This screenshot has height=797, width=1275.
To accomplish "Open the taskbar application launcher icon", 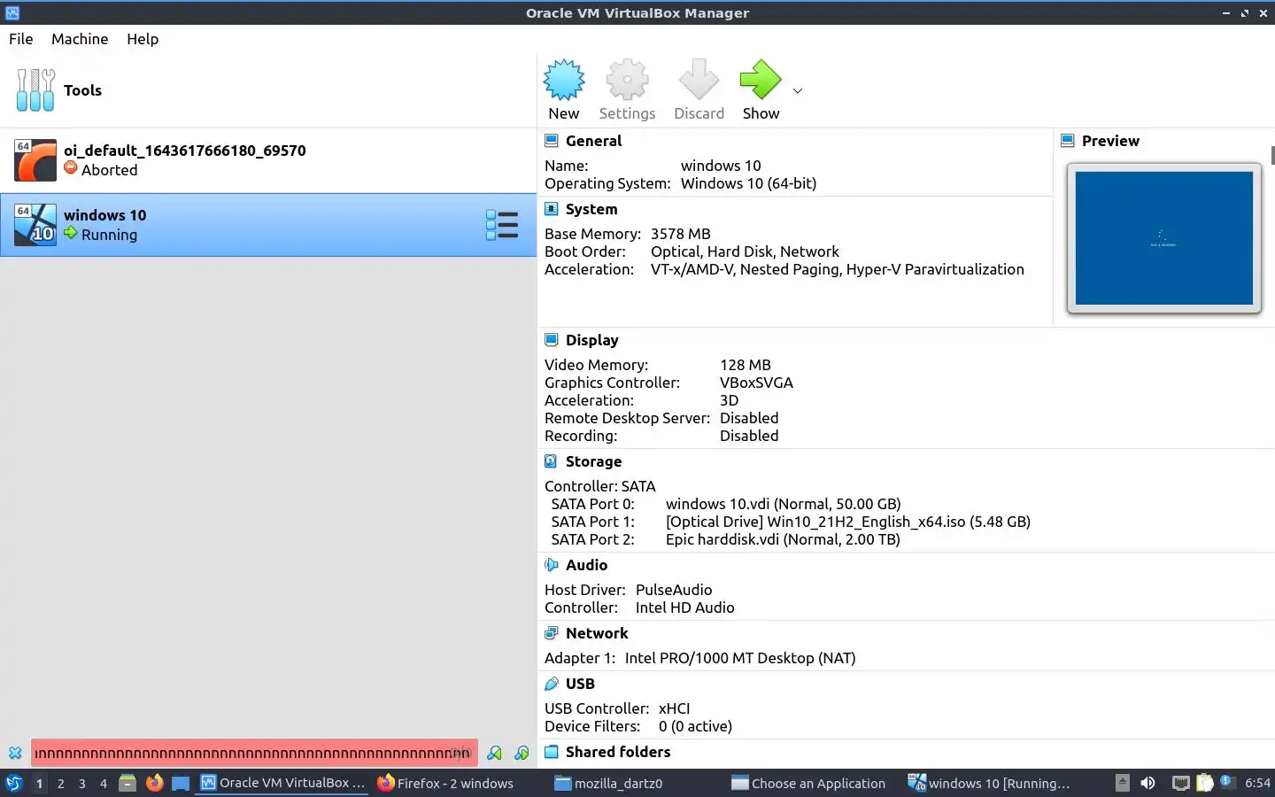I will [x=14, y=783].
